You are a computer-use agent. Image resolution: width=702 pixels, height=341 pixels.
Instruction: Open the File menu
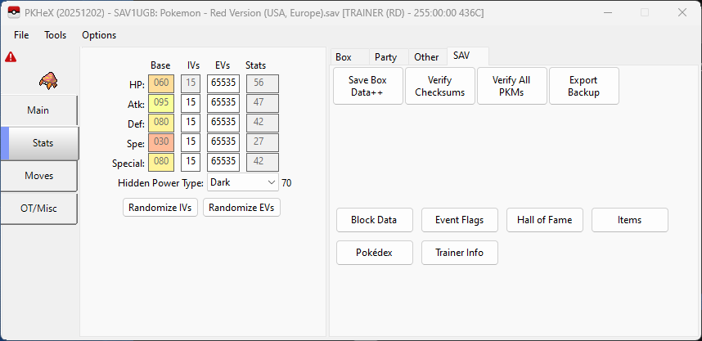pyautogui.click(x=21, y=35)
